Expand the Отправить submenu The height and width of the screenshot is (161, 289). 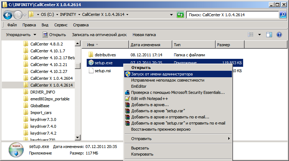pyautogui.click(x=178, y=139)
